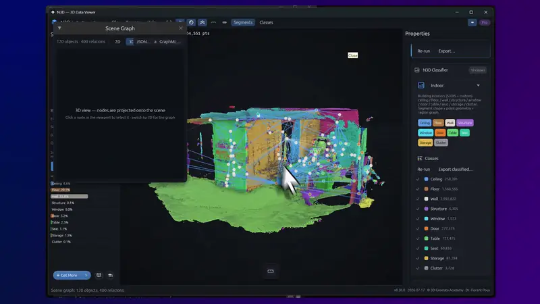
Task: Click the N3D Classifier panel icon
Action: 417,70
